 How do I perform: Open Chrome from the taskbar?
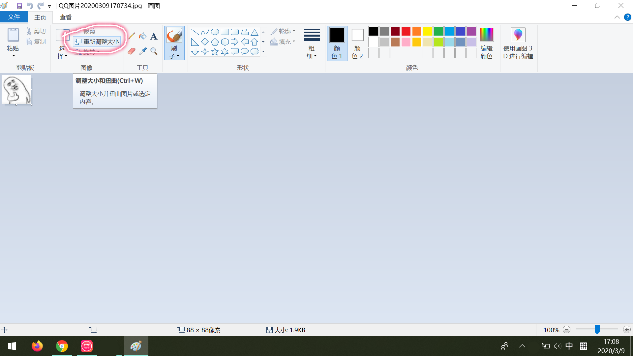click(62, 346)
